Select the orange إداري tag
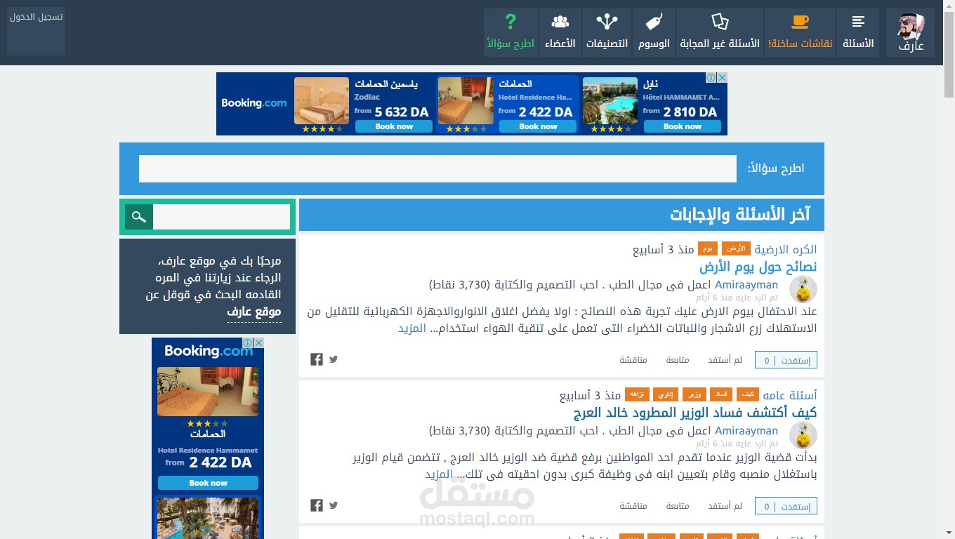 pyautogui.click(x=666, y=394)
